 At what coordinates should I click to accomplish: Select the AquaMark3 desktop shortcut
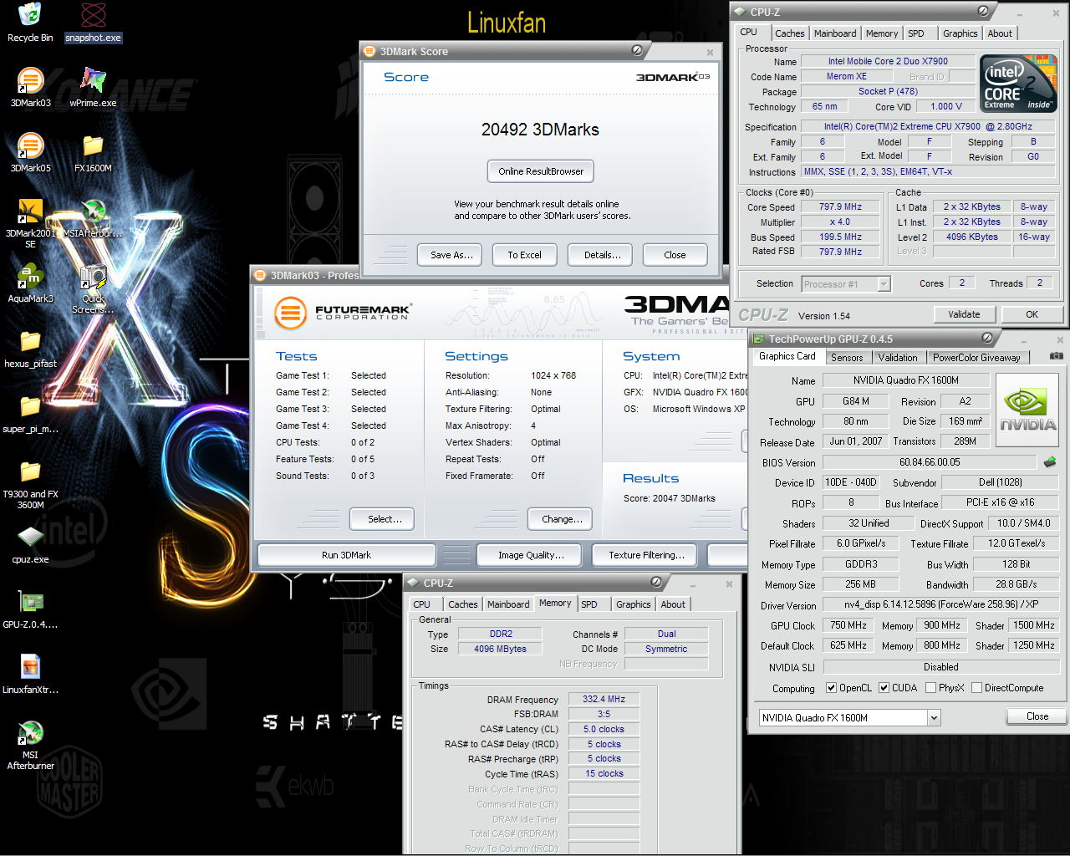30,283
